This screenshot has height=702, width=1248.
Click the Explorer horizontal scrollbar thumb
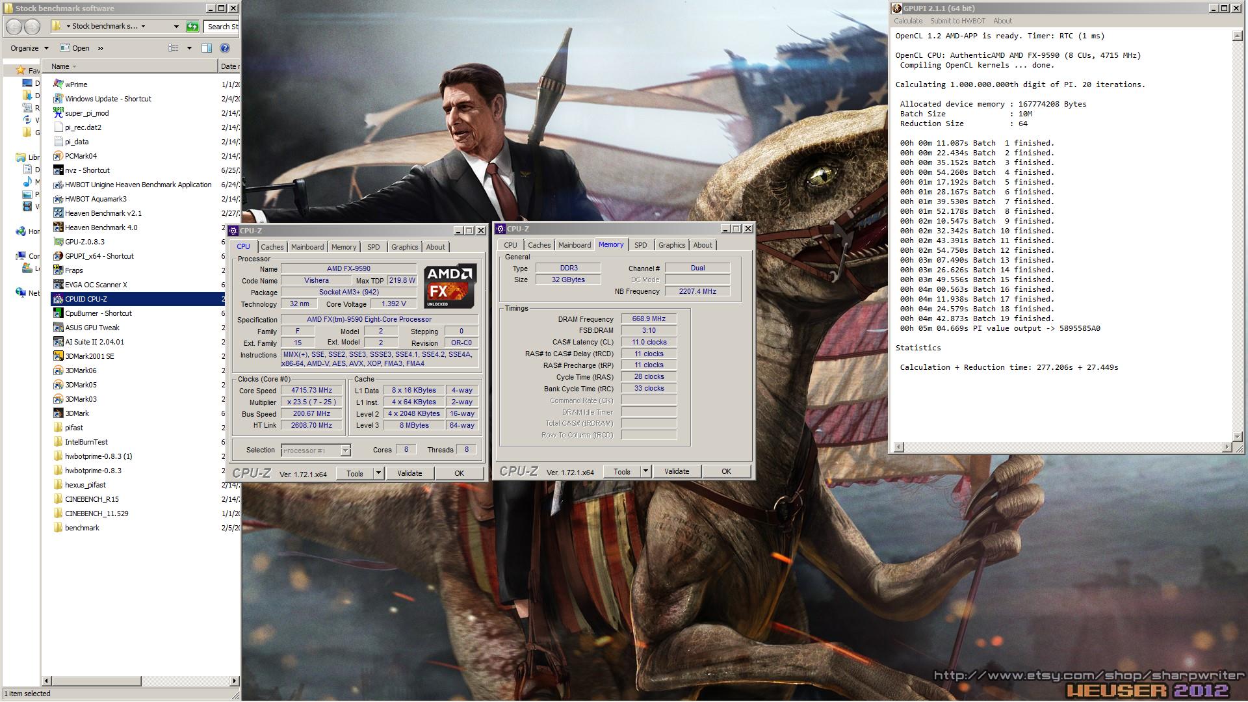pyautogui.click(x=97, y=681)
